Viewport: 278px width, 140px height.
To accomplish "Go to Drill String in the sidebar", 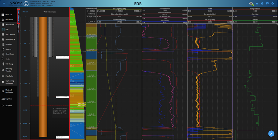I will (x=9, y=64).
